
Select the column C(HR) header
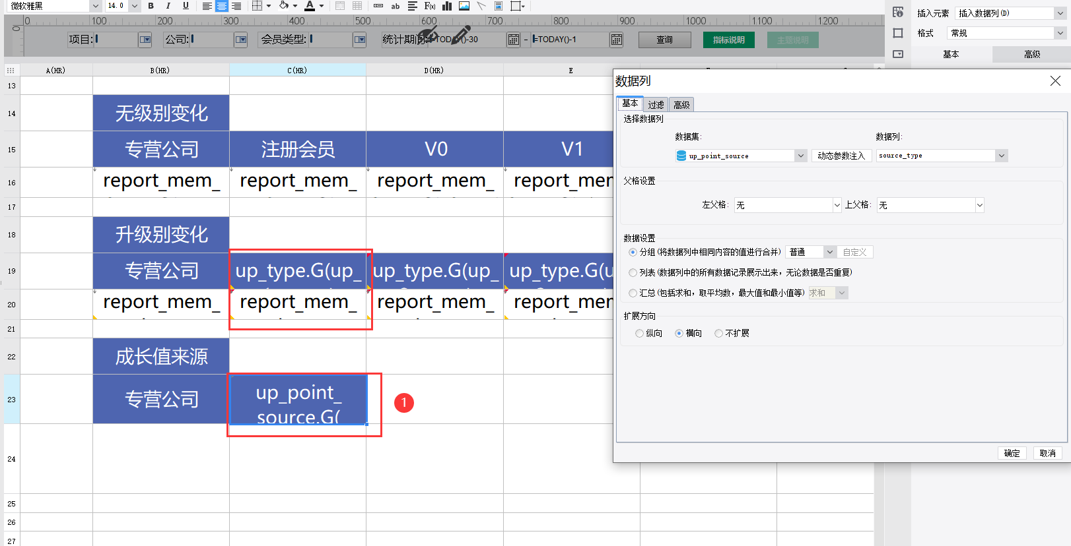point(298,70)
